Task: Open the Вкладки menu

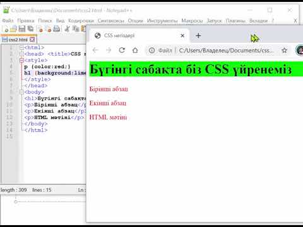Action: (x=258, y=21)
